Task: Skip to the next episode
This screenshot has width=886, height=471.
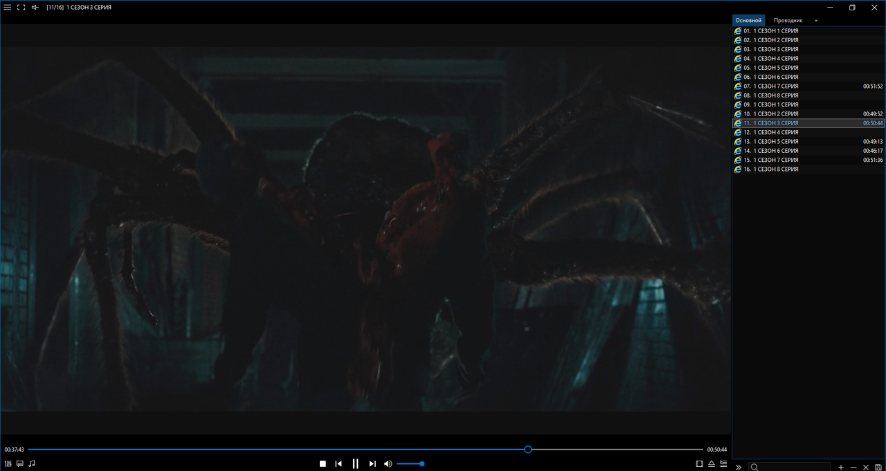Action: point(372,463)
